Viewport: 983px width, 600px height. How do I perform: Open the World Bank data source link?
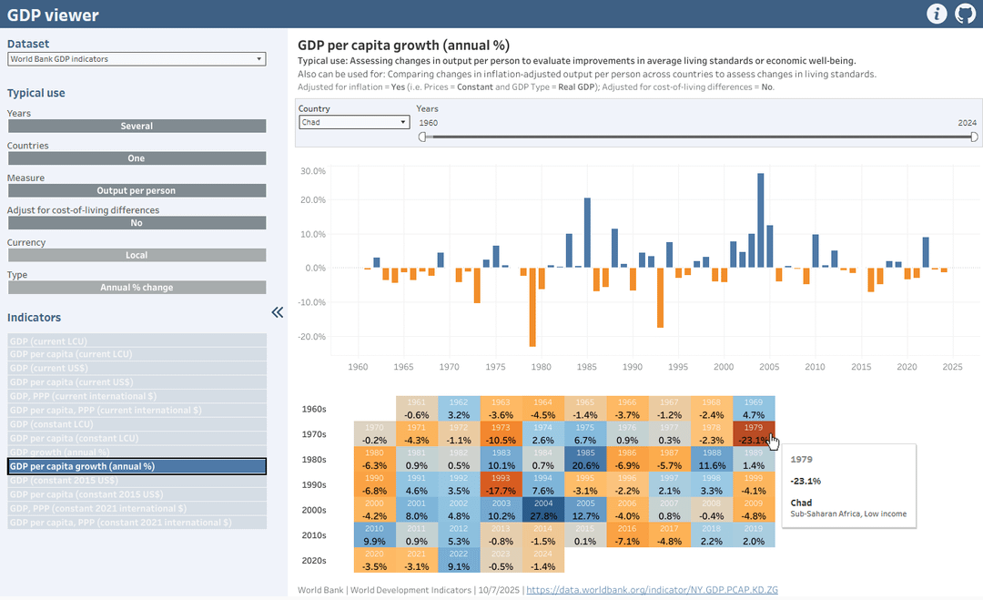[652, 590]
